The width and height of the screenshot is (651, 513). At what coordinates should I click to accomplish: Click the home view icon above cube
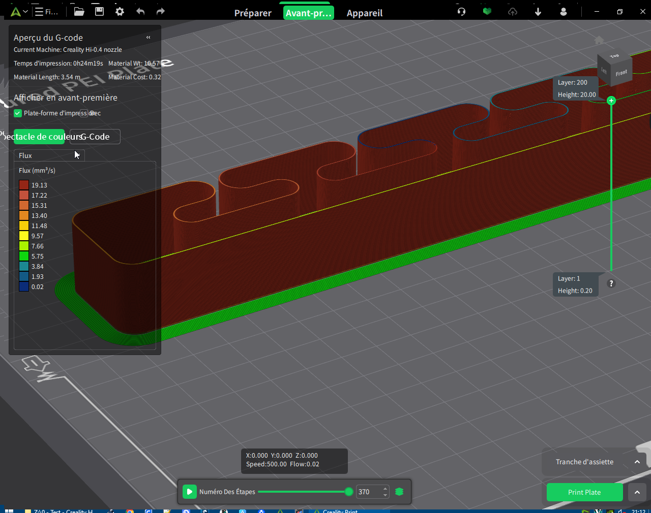tap(599, 40)
